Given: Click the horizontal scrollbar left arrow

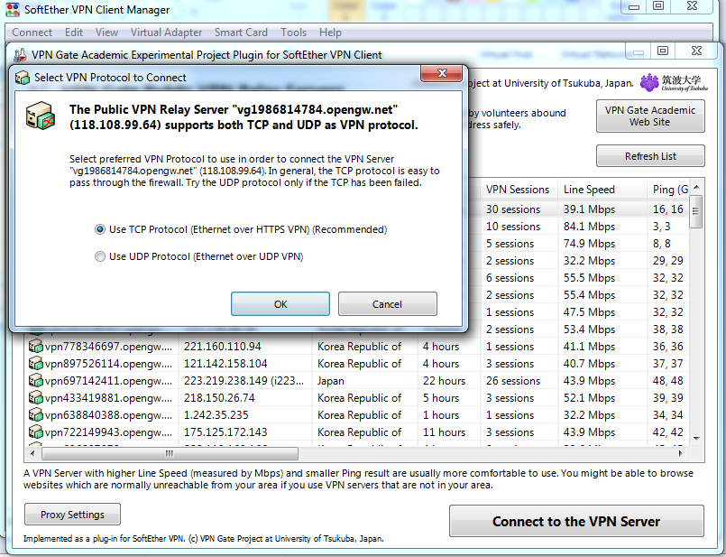Looking at the screenshot, I should pyautogui.click(x=32, y=453).
